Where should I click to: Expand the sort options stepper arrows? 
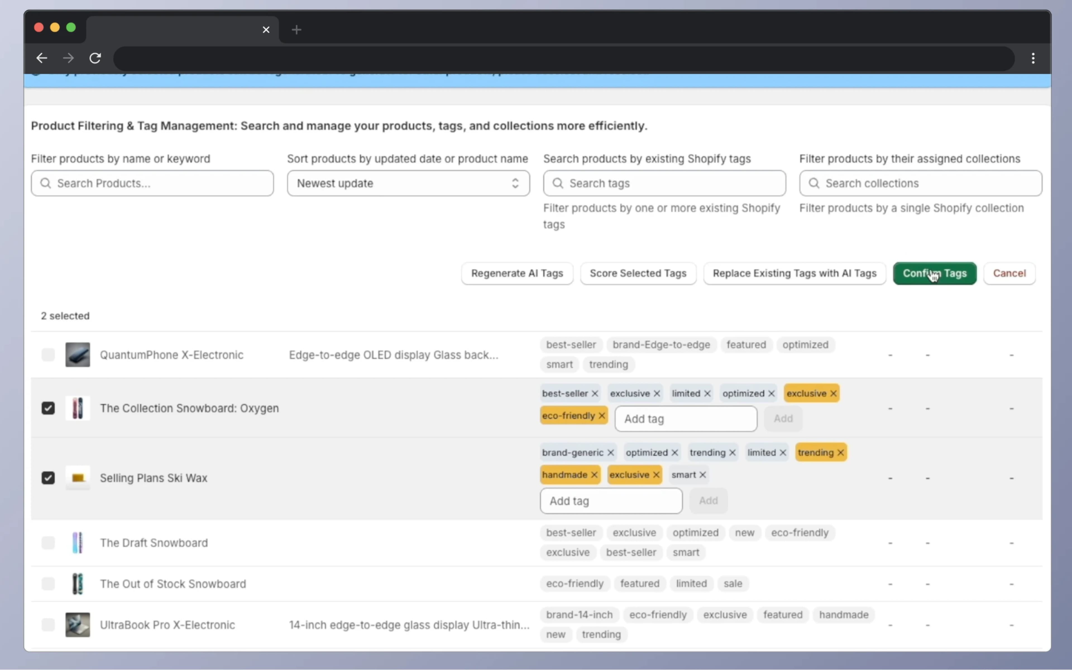click(x=515, y=183)
